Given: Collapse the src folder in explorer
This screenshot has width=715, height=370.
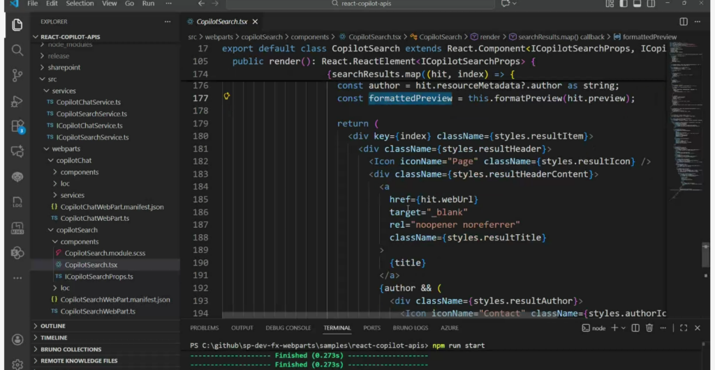Looking at the screenshot, I should [x=52, y=79].
